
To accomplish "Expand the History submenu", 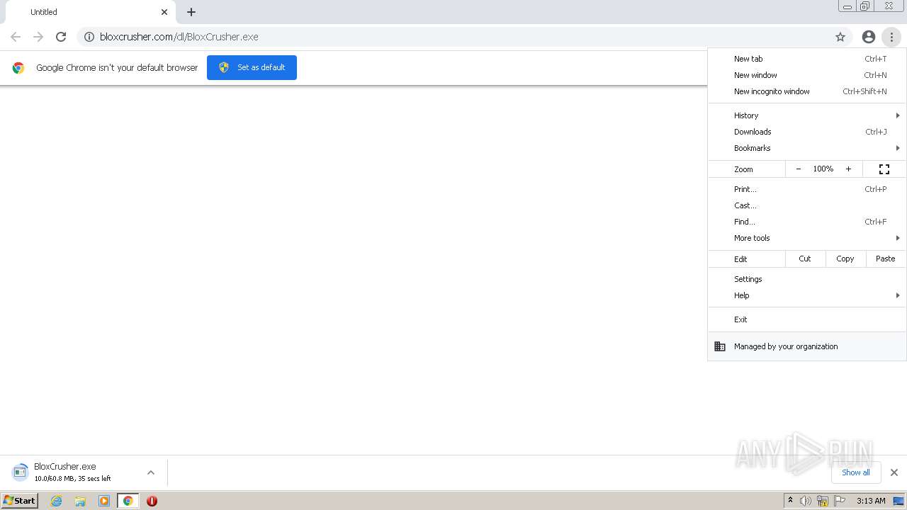I will point(807,115).
